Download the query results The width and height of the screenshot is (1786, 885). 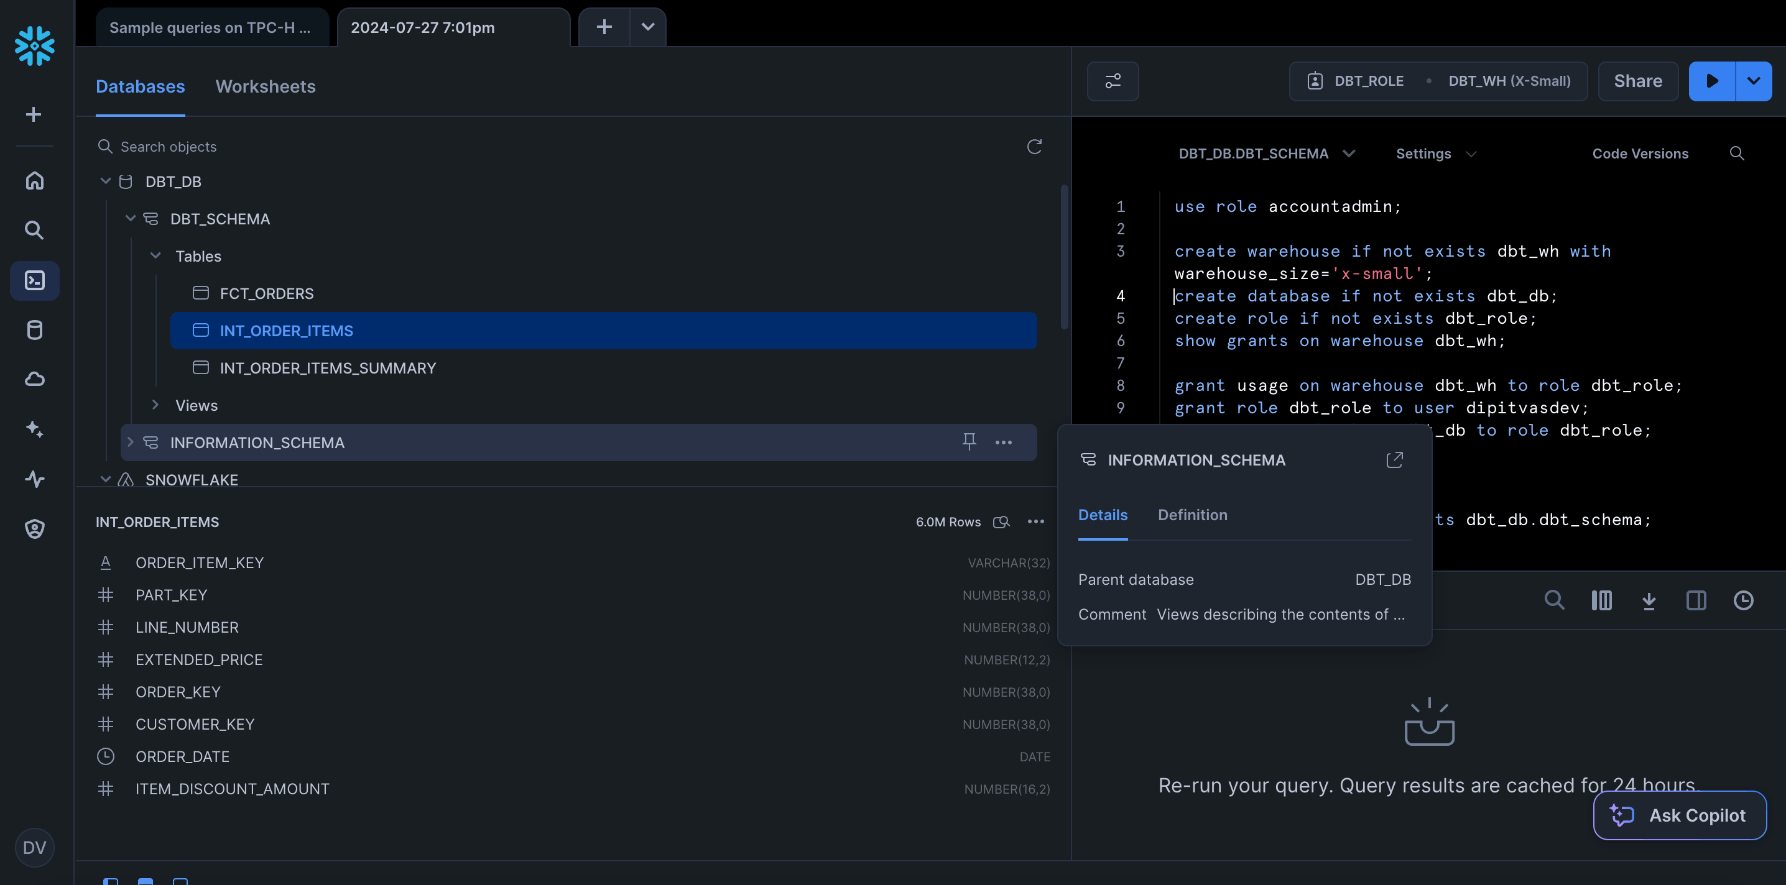pos(1649,600)
